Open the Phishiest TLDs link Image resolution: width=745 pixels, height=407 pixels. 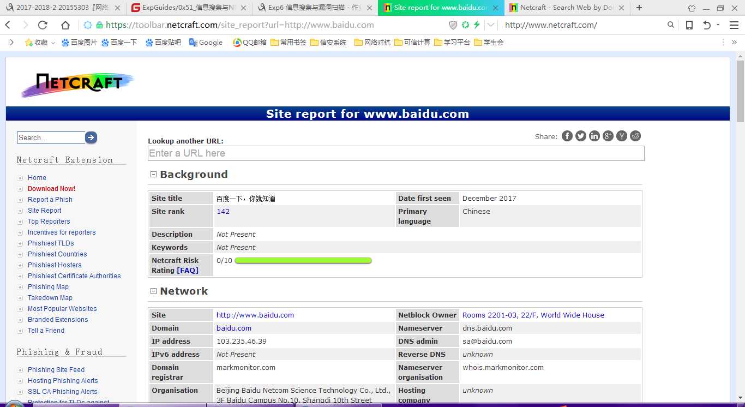coord(51,243)
